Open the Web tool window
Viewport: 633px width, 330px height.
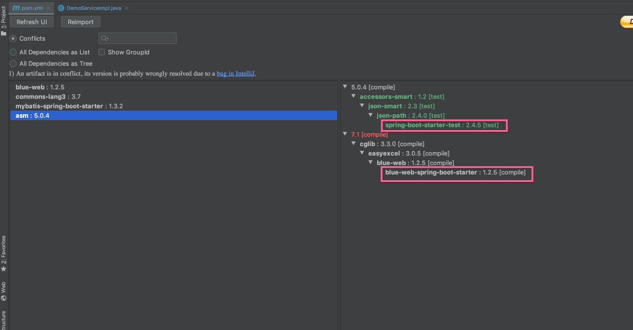pos(4,291)
